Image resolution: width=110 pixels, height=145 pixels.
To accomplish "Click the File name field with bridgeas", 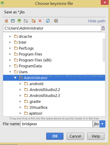I will 56,124.
